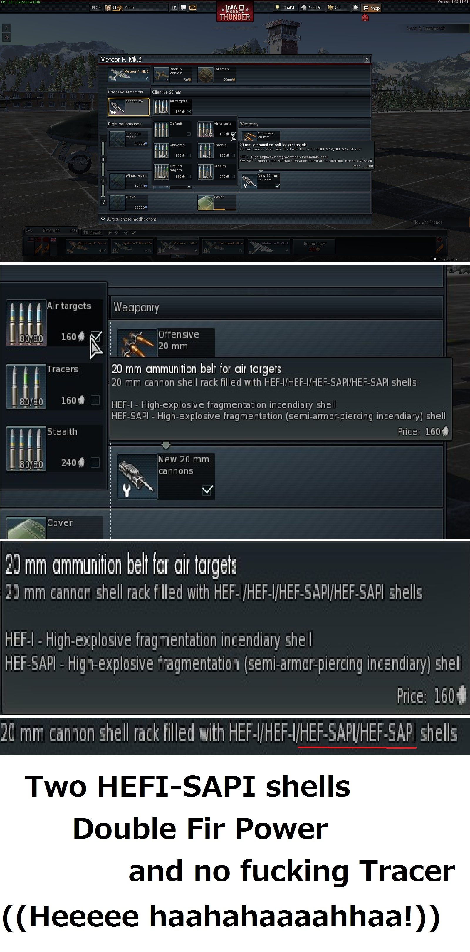Select the New 20 mm cannons icon
Screen dimensions: 470x952
tap(250, 181)
